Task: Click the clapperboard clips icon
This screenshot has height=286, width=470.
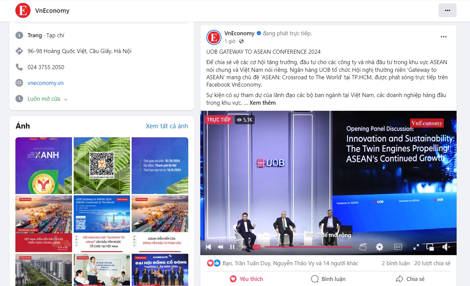Action: 363,247
